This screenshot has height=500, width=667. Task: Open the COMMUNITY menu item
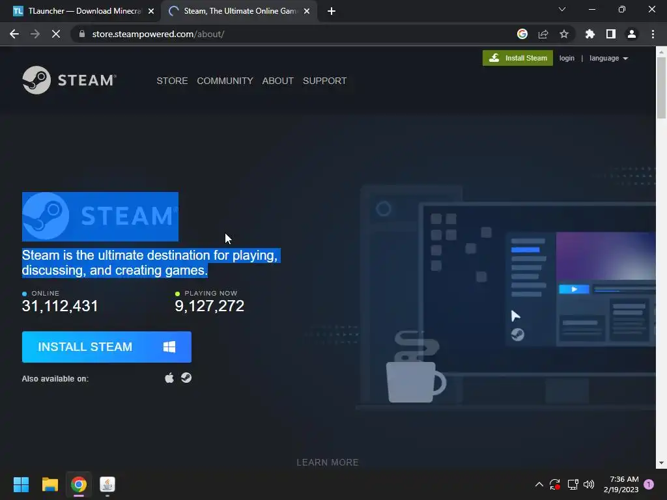[x=225, y=81]
